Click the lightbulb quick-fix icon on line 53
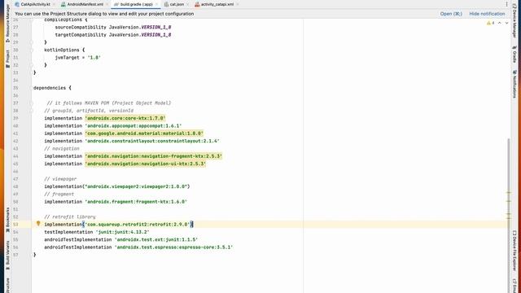The width and height of the screenshot is (521, 293). 38,224
